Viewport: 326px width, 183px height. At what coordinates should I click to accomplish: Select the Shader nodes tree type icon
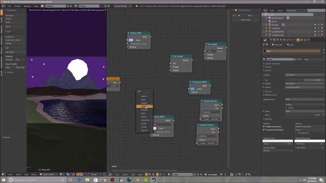146,174
